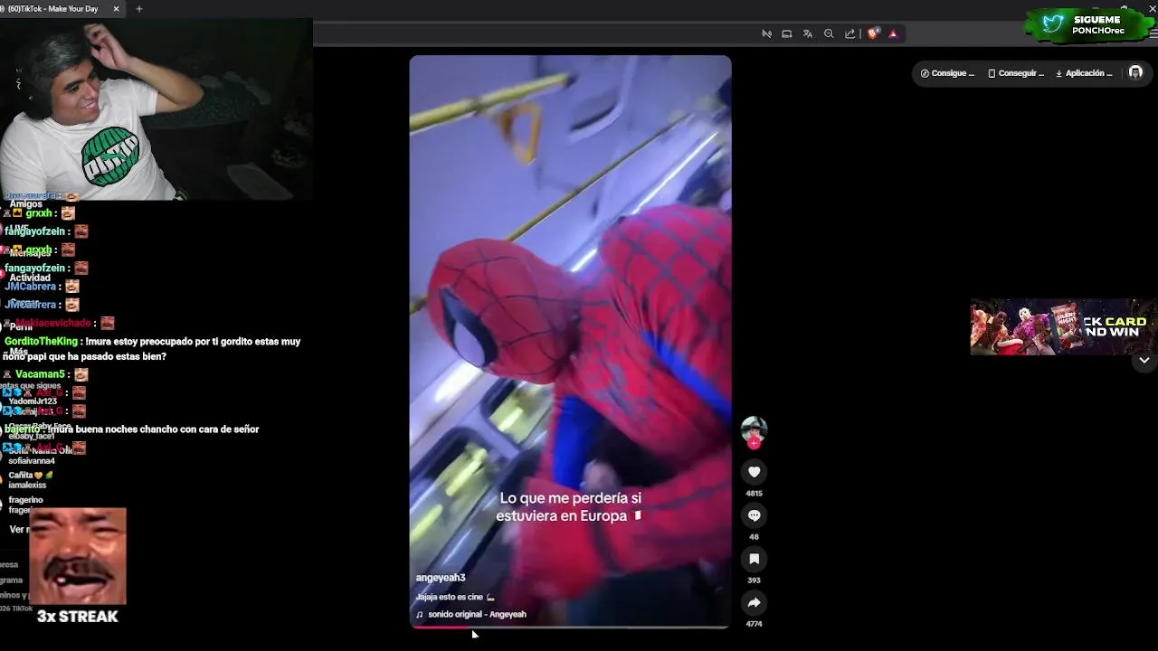The height and width of the screenshot is (651, 1158).
Task: Click the streamer webcam overlay
Action: coord(156,109)
